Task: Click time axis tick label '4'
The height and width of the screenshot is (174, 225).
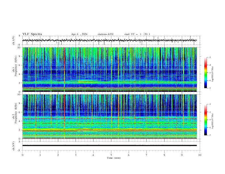Action: [93, 155]
